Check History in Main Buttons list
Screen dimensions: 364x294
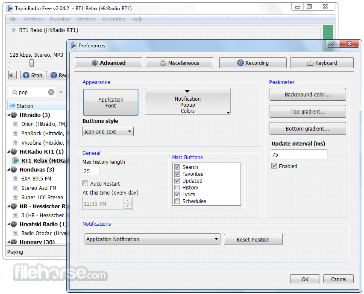(x=177, y=187)
